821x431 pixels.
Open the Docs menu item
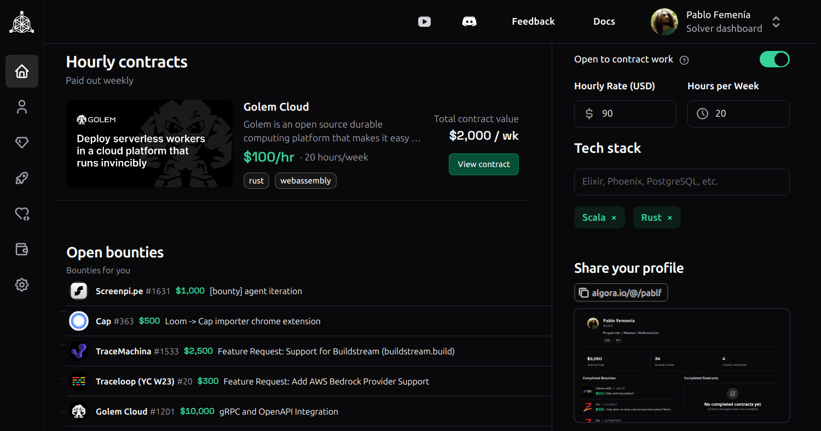(604, 21)
